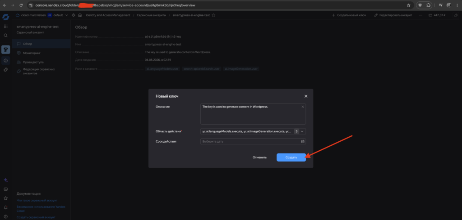462x220 pixels.
Task: Star smartypress-ai-engine-test in breadcrumb
Action: 213,15
